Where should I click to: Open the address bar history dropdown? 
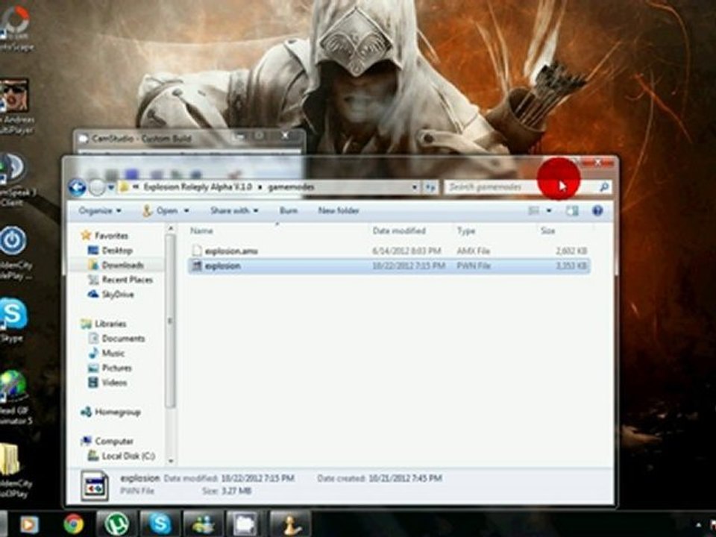pyautogui.click(x=414, y=187)
